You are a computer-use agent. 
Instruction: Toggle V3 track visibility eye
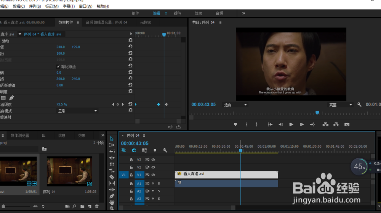153,160
